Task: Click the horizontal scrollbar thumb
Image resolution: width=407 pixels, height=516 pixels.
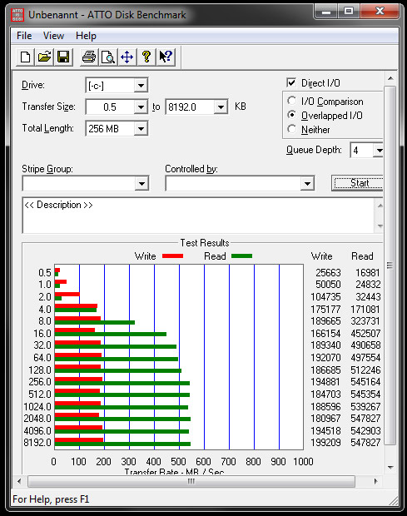Action: tap(191, 481)
